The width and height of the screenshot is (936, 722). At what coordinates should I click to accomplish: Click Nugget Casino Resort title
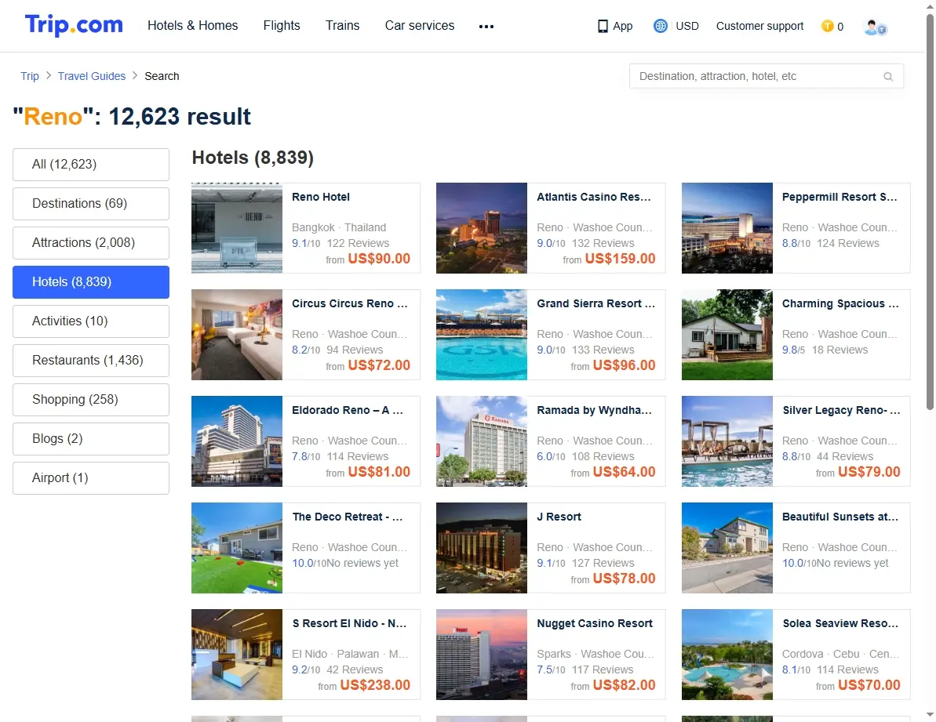(x=595, y=623)
